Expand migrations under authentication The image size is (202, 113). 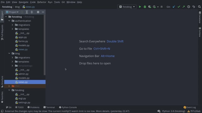pos(12,25)
